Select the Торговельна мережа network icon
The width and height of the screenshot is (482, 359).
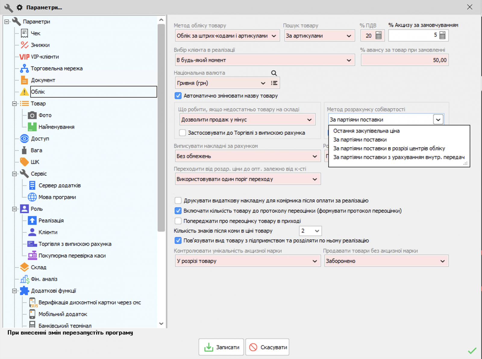coord(24,68)
